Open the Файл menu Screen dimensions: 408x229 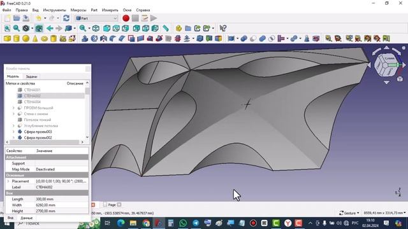point(7,10)
